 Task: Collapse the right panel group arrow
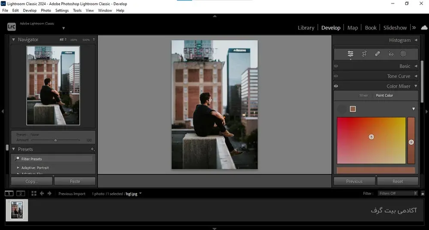click(x=426, y=111)
